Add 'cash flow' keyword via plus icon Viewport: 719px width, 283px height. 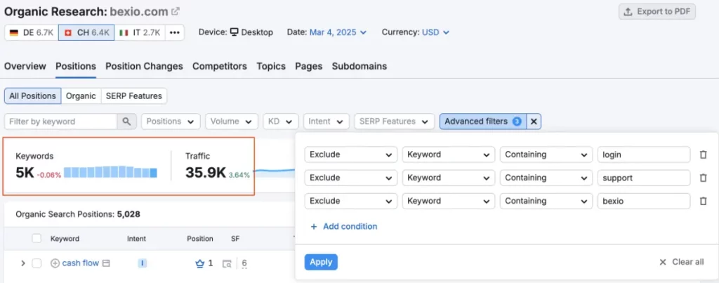55,263
